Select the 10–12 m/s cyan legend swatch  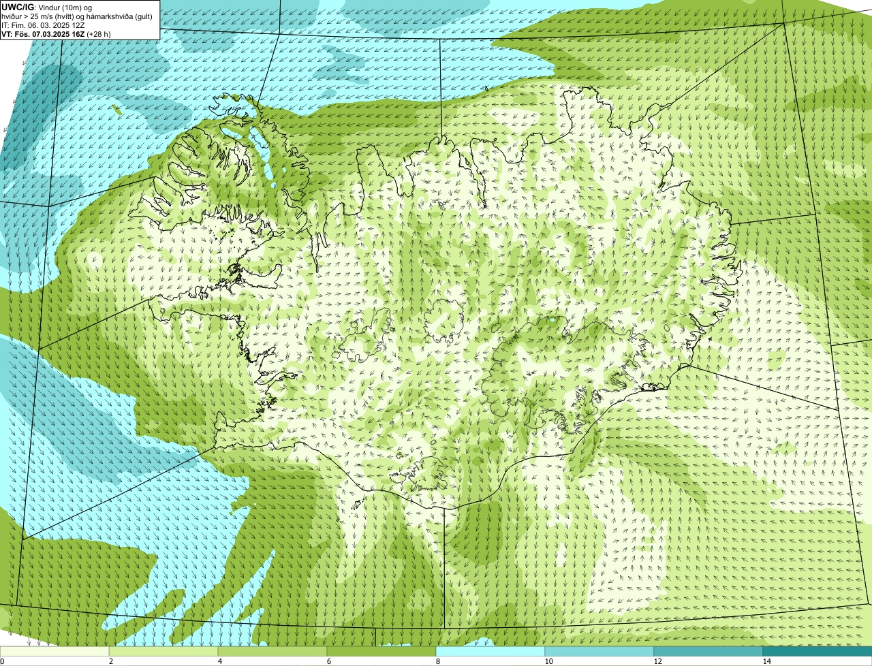pos(599,651)
